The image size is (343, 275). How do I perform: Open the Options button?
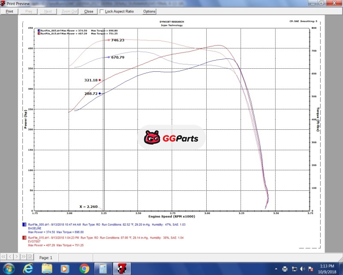pyautogui.click(x=149, y=12)
